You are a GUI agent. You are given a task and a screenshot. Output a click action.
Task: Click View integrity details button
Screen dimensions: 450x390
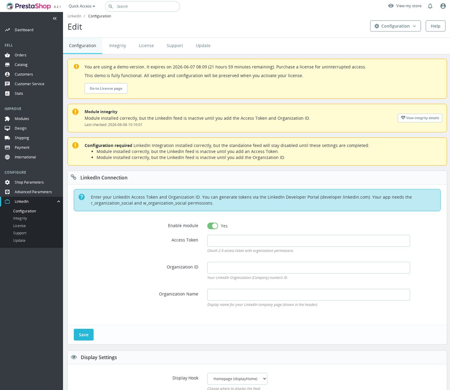(420, 118)
